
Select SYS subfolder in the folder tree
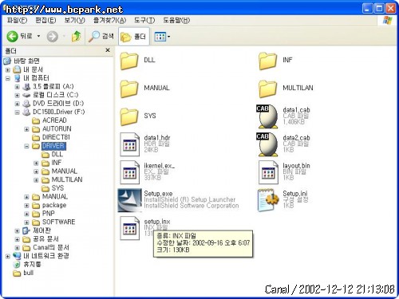click(57, 188)
